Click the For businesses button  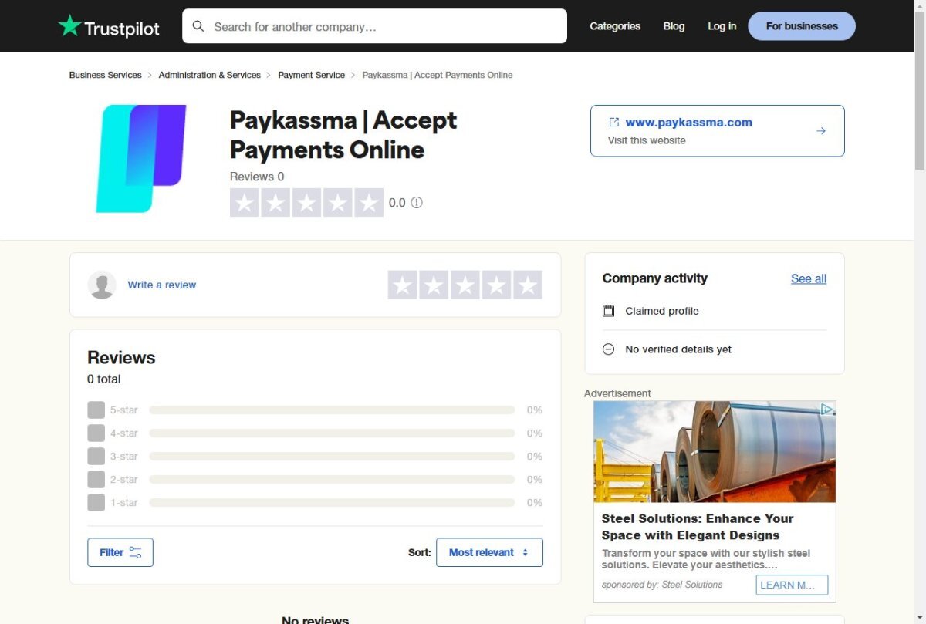coord(802,26)
